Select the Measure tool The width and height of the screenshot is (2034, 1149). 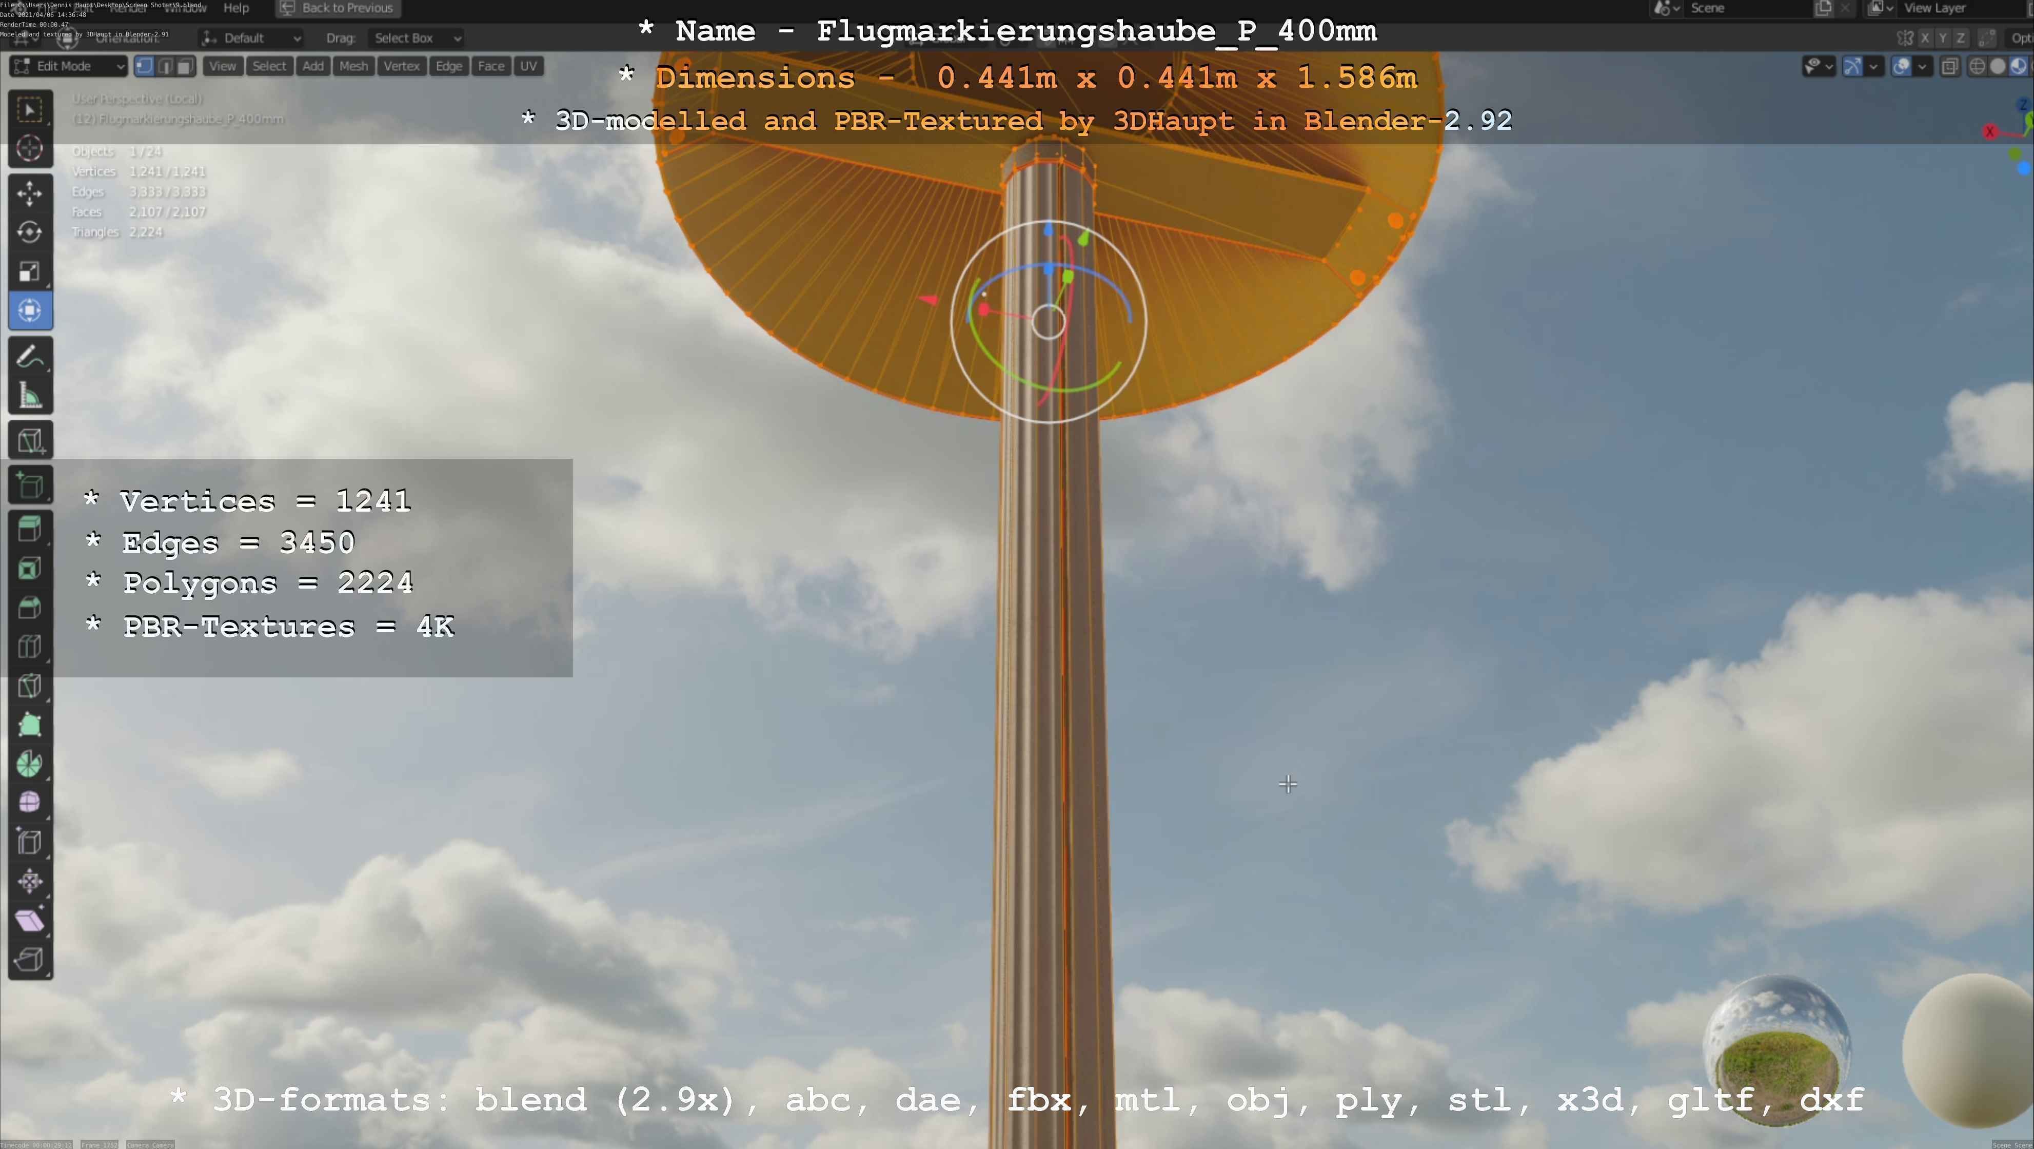[30, 396]
